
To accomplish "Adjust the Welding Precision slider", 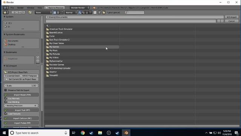I will tap(21, 105).
